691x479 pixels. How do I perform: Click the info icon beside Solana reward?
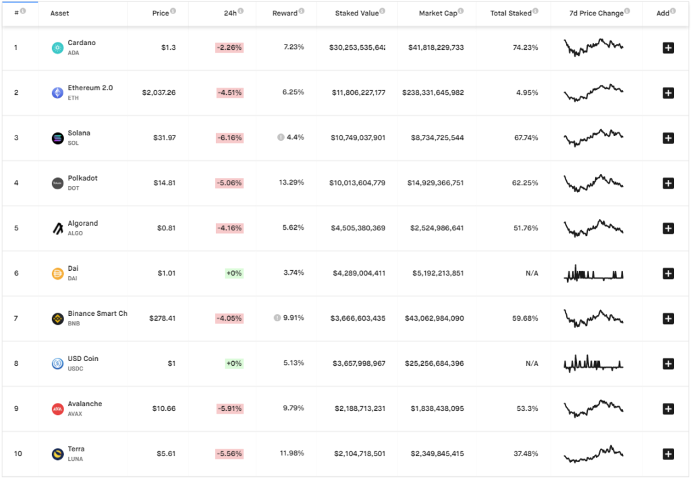point(280,137)
